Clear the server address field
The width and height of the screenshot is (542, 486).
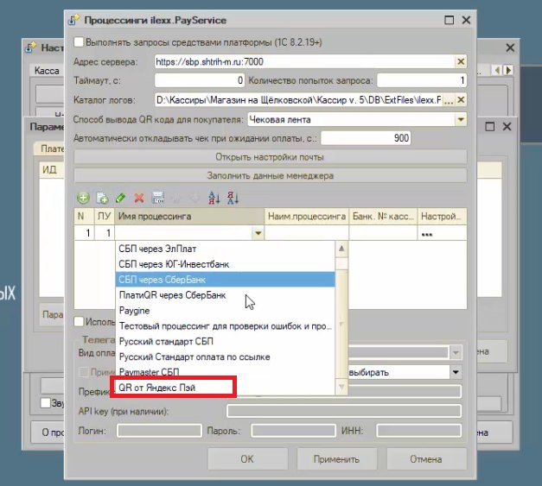[461, 62]
